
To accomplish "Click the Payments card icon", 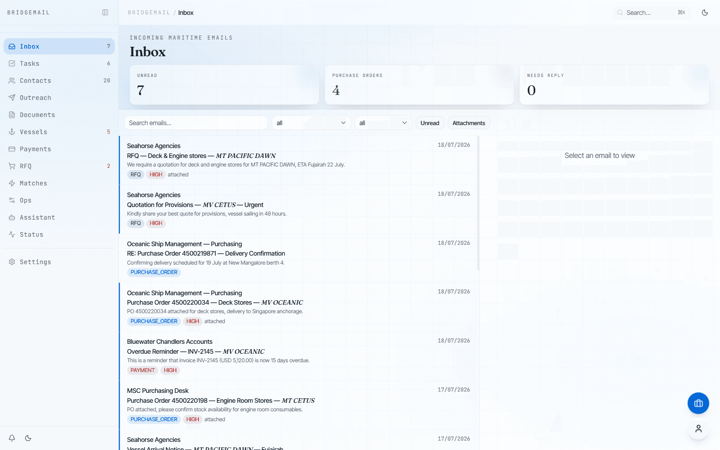I will 12,149.
